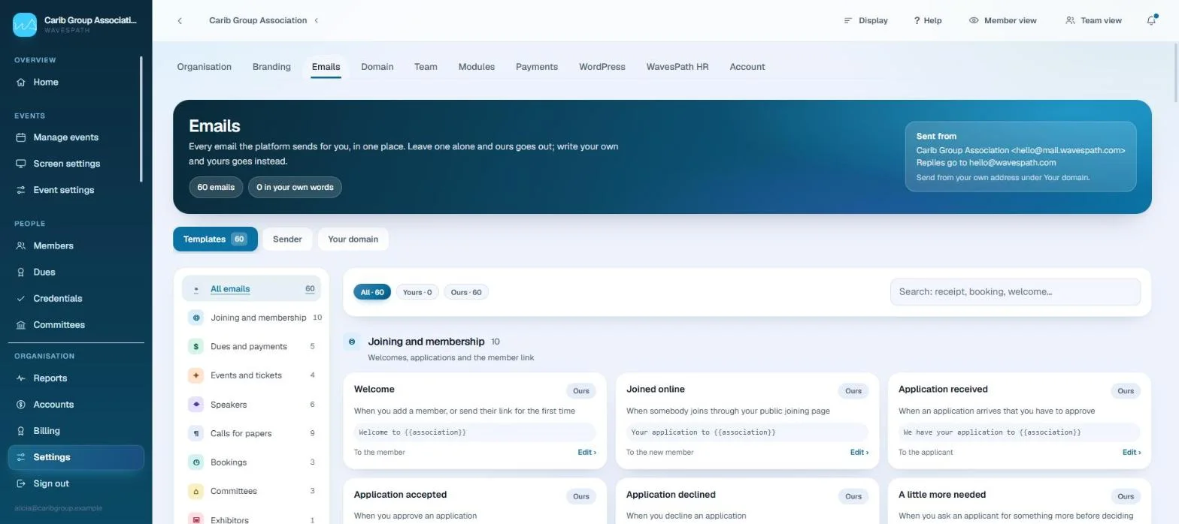Click the alicia@caribgroup.example account text
1179x524 pixels.
[x=58, y=508]
